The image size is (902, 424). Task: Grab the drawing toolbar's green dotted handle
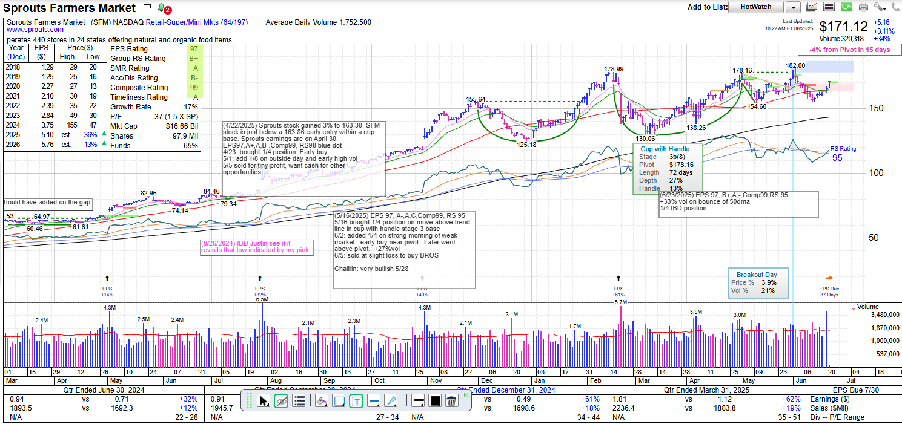[x=248, y=400]
